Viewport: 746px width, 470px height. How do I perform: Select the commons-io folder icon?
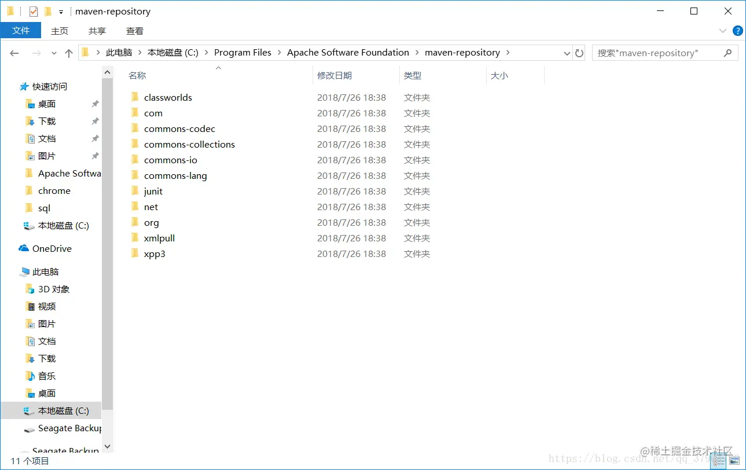coord(135,159)
